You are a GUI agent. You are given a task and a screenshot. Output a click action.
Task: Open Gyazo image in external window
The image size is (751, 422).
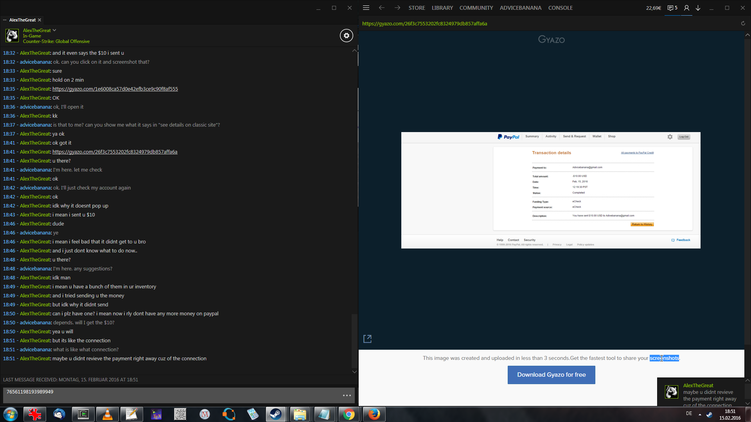[x=367, y=339]
